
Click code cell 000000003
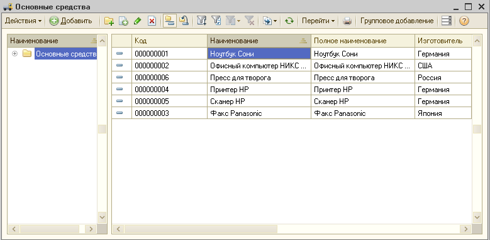[169, 113]
